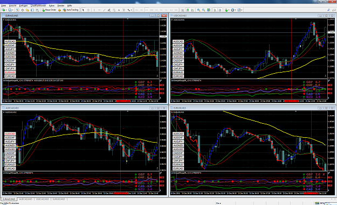The width and height of the screenshot is (337, 205).
Task: Select the text label A tool
Action: (x=119, y=10)
